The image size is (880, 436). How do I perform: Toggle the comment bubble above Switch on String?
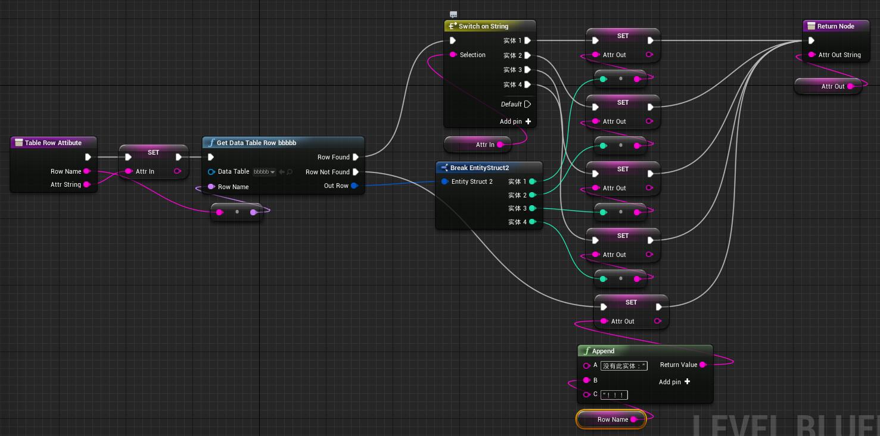[x=453, y=14]
